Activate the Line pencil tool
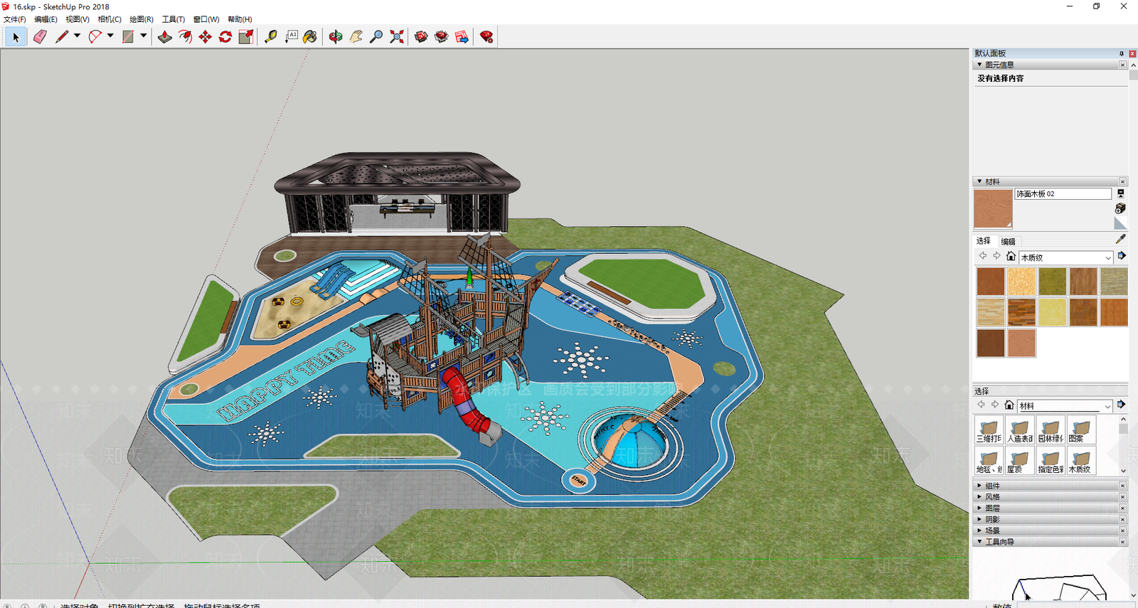 pos(62,37)
